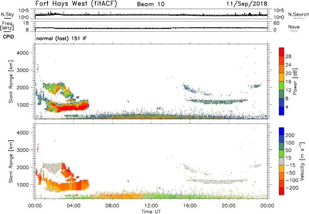Click the '-15' Velocity colorbar tick label
This screenshot has width=309, height=214.
(x=290, y=165)
